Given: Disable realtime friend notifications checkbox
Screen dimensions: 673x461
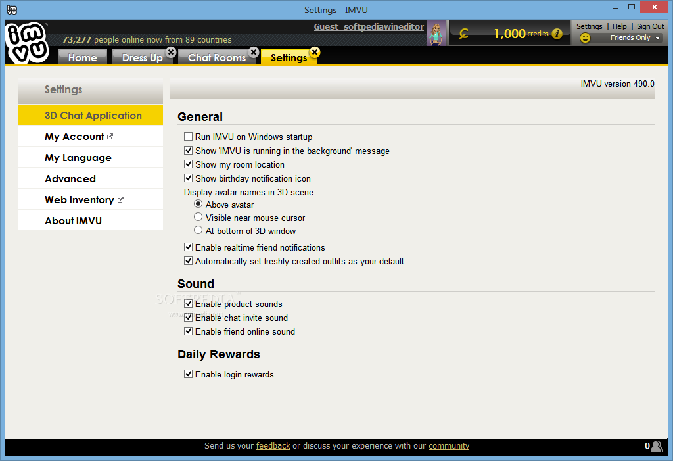Looking at the screenshot, I should 188,247.
